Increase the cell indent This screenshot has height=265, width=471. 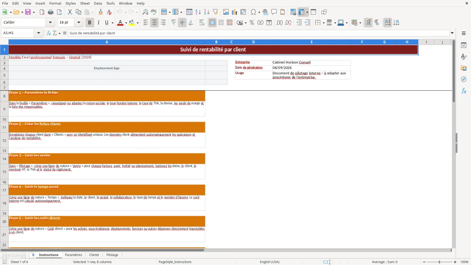pos(299,23)
